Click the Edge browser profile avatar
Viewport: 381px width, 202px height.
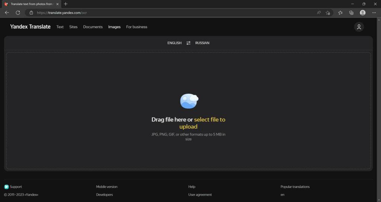click(x=362, y=13)
